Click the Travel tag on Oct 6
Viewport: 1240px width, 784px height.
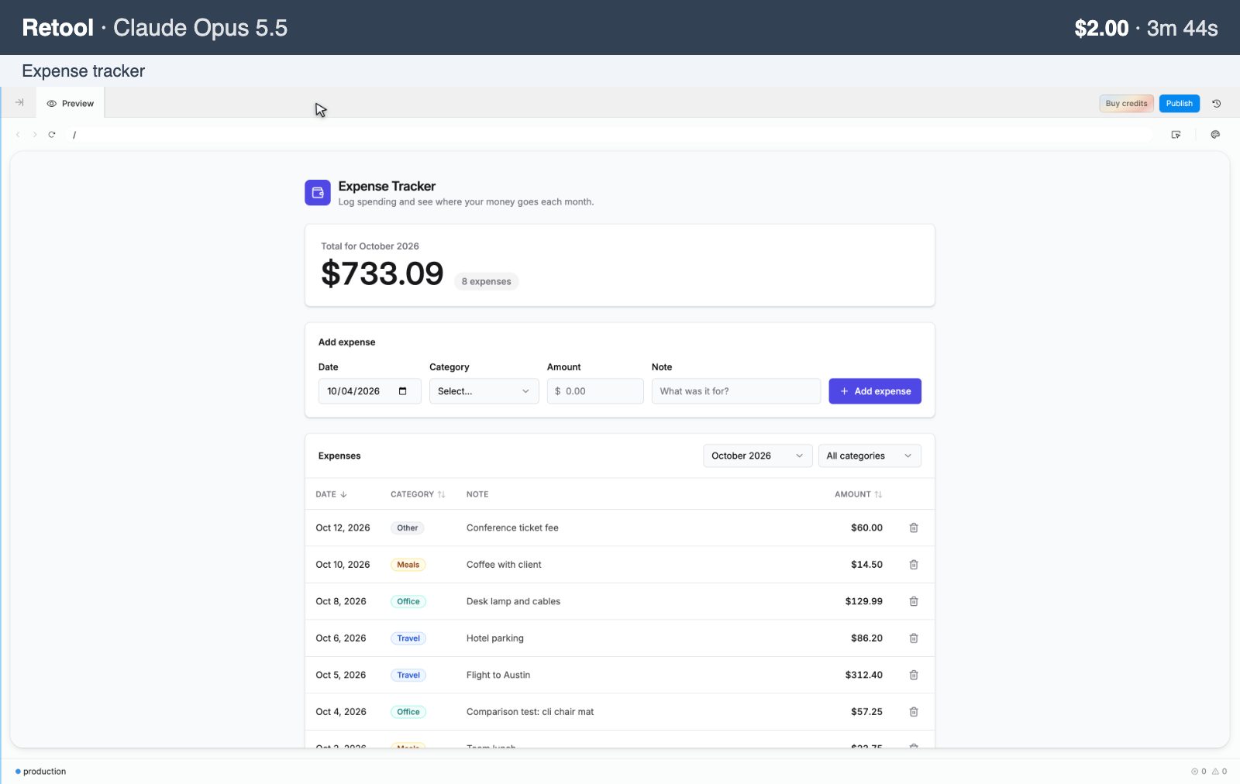[408, 638]
